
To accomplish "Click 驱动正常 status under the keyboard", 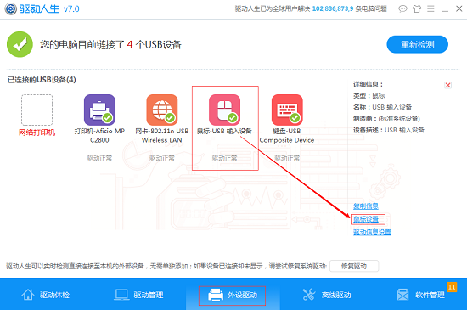I will (x=287, y=158).
